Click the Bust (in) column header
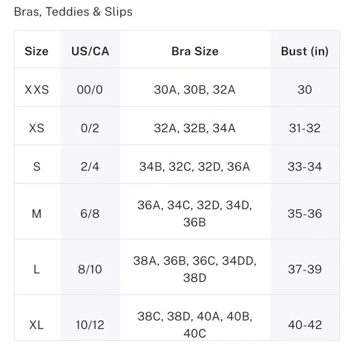Image resolution: width=360 pixels, height=360 pixels. (x=305, y=51)
